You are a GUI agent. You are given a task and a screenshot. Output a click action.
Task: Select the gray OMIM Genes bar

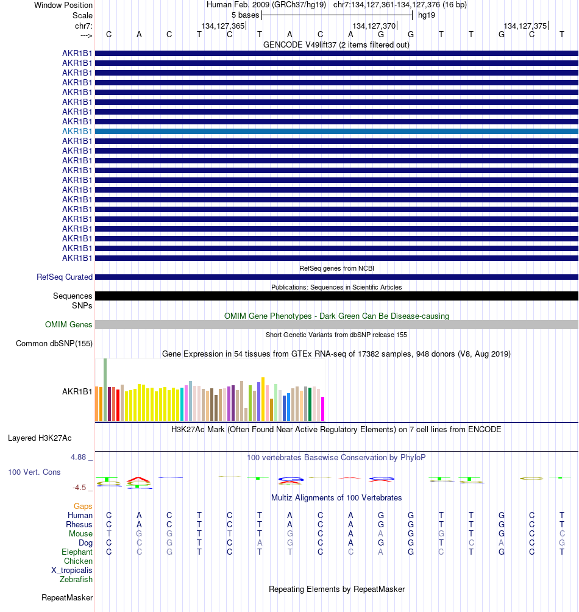336,325
